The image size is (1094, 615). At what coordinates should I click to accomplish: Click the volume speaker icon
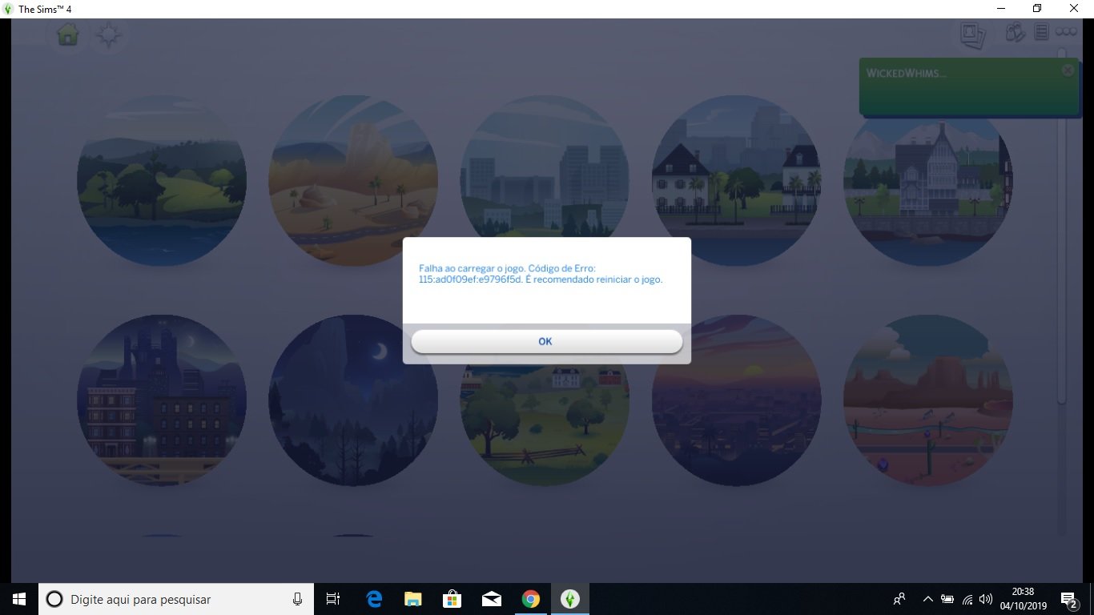[x=986, y=599]
